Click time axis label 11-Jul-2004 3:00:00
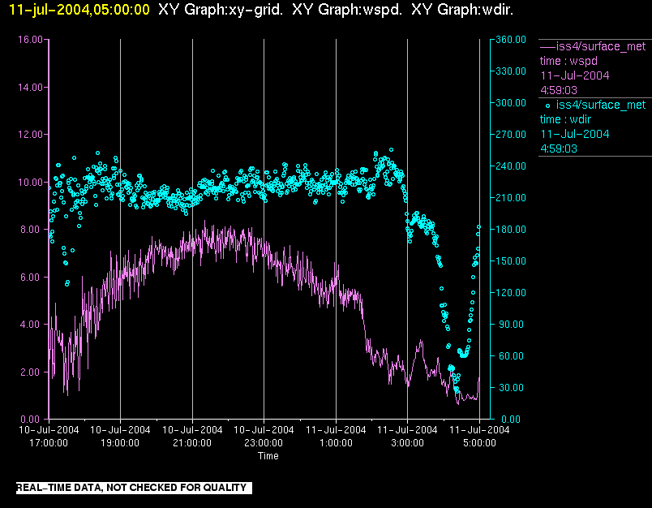This screenshot has width=652, height=508. pos(407,437)
